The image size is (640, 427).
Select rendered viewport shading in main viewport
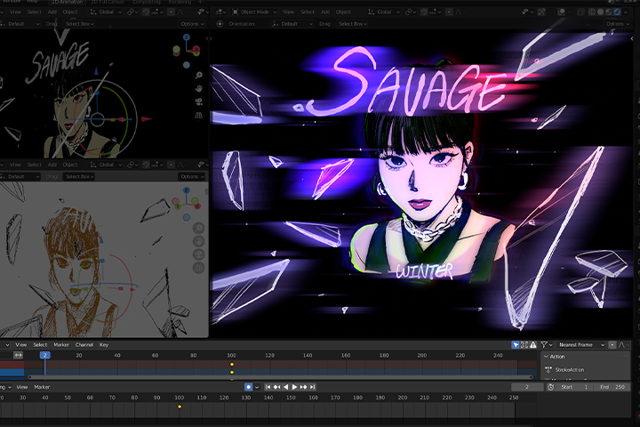coord(617,12)
